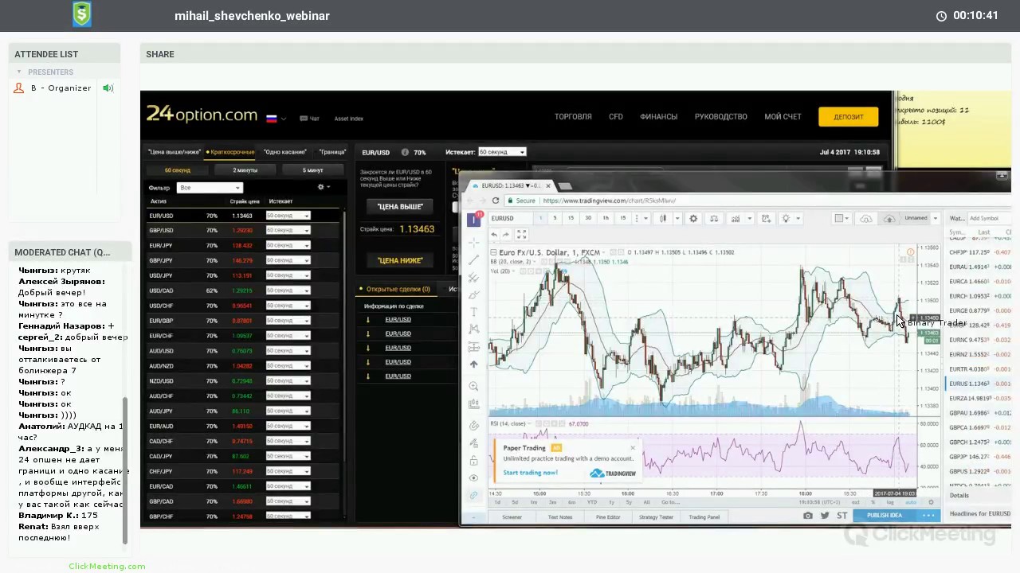Click the PUBLISH IDEA button
1020x573 pixels.
tap(885, 516)
